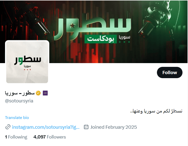
Task: Open the instagram.com/sotoursyria link
Action: [x=46, y=127]
